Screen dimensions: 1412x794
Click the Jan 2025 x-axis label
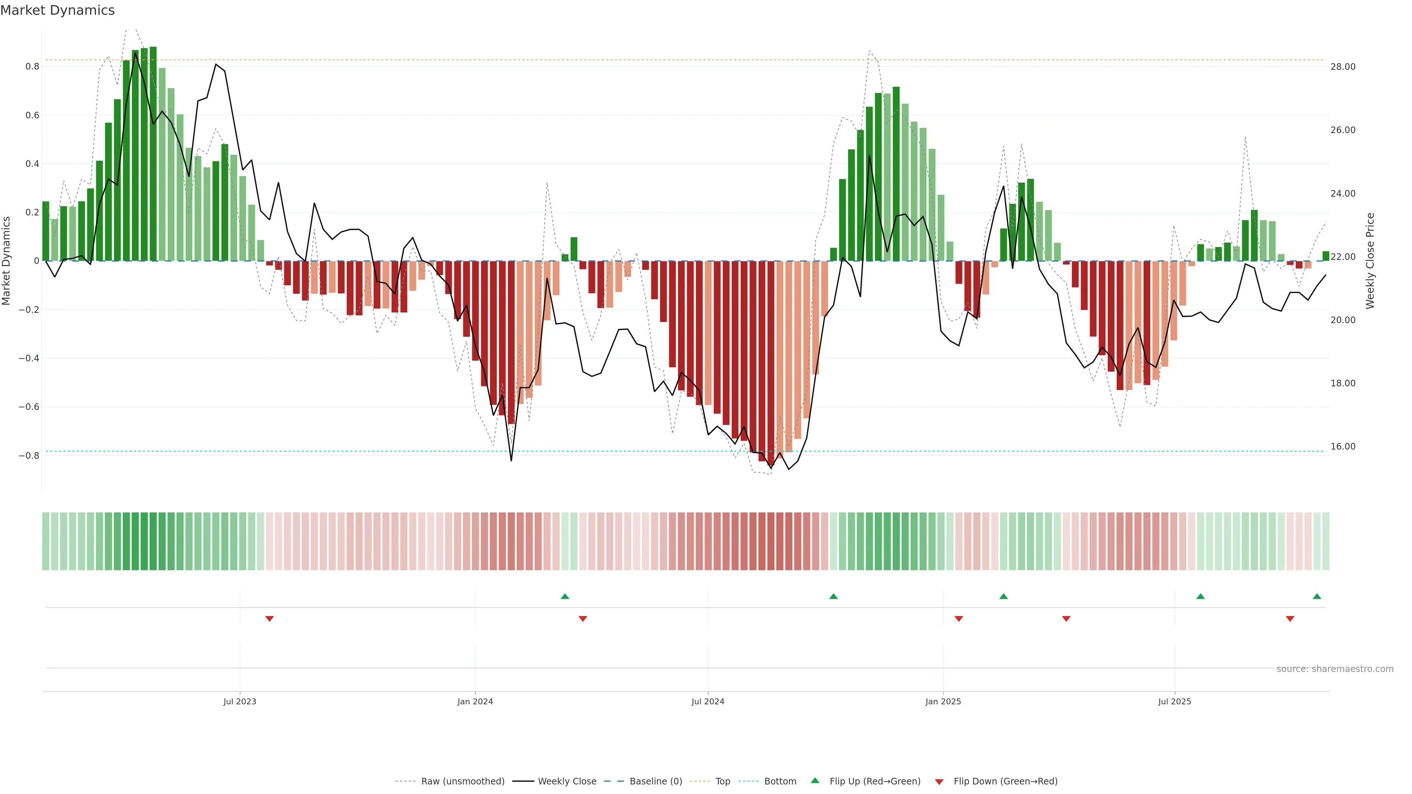(x=943, y=701)
